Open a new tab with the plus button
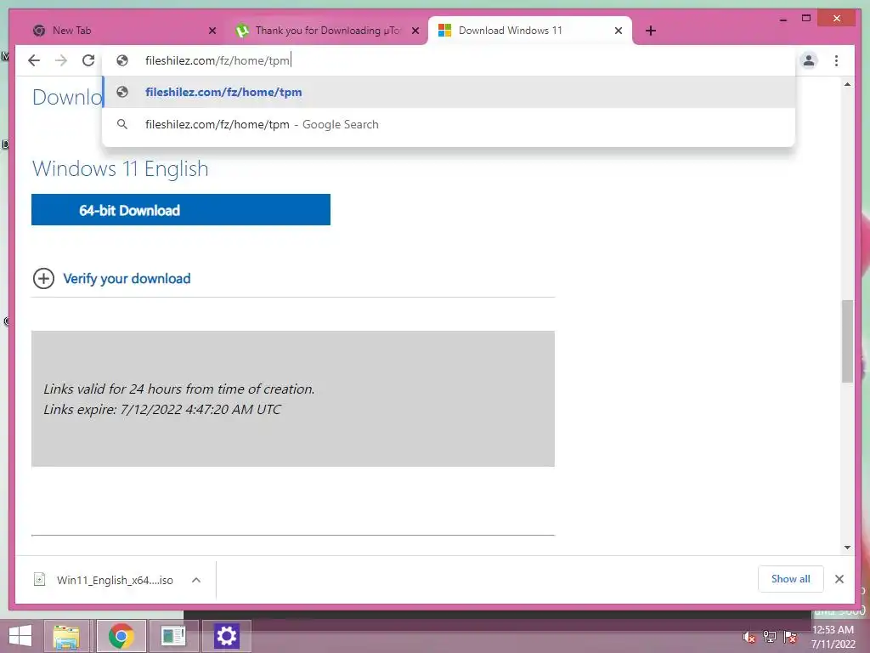Screen dimensions: 870x653 pyautogui.click(x=651, y=31)
